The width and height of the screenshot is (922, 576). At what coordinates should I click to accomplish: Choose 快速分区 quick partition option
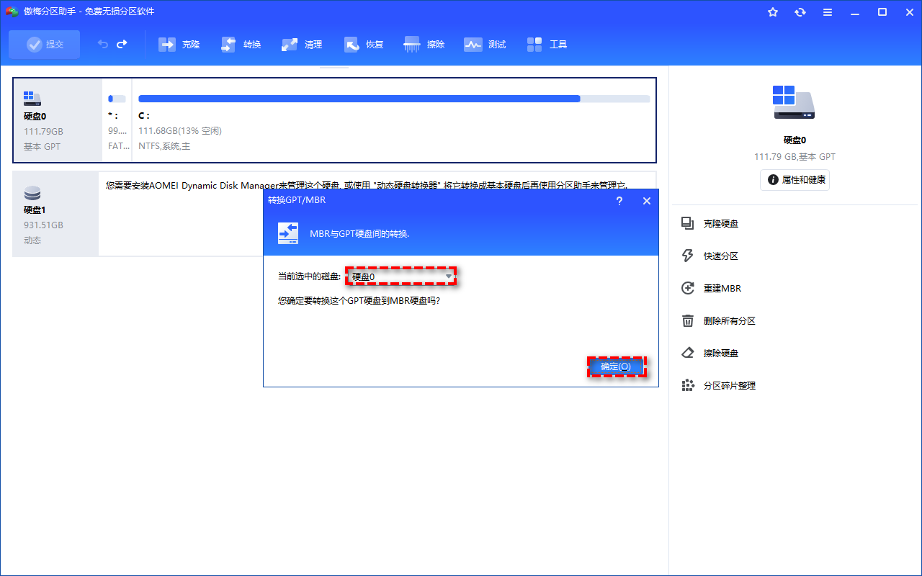pyautogui.click(x=720, y=256)
